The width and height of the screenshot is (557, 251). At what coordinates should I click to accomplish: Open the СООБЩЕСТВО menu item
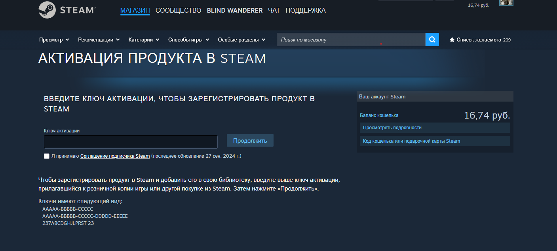pos(178,11)
